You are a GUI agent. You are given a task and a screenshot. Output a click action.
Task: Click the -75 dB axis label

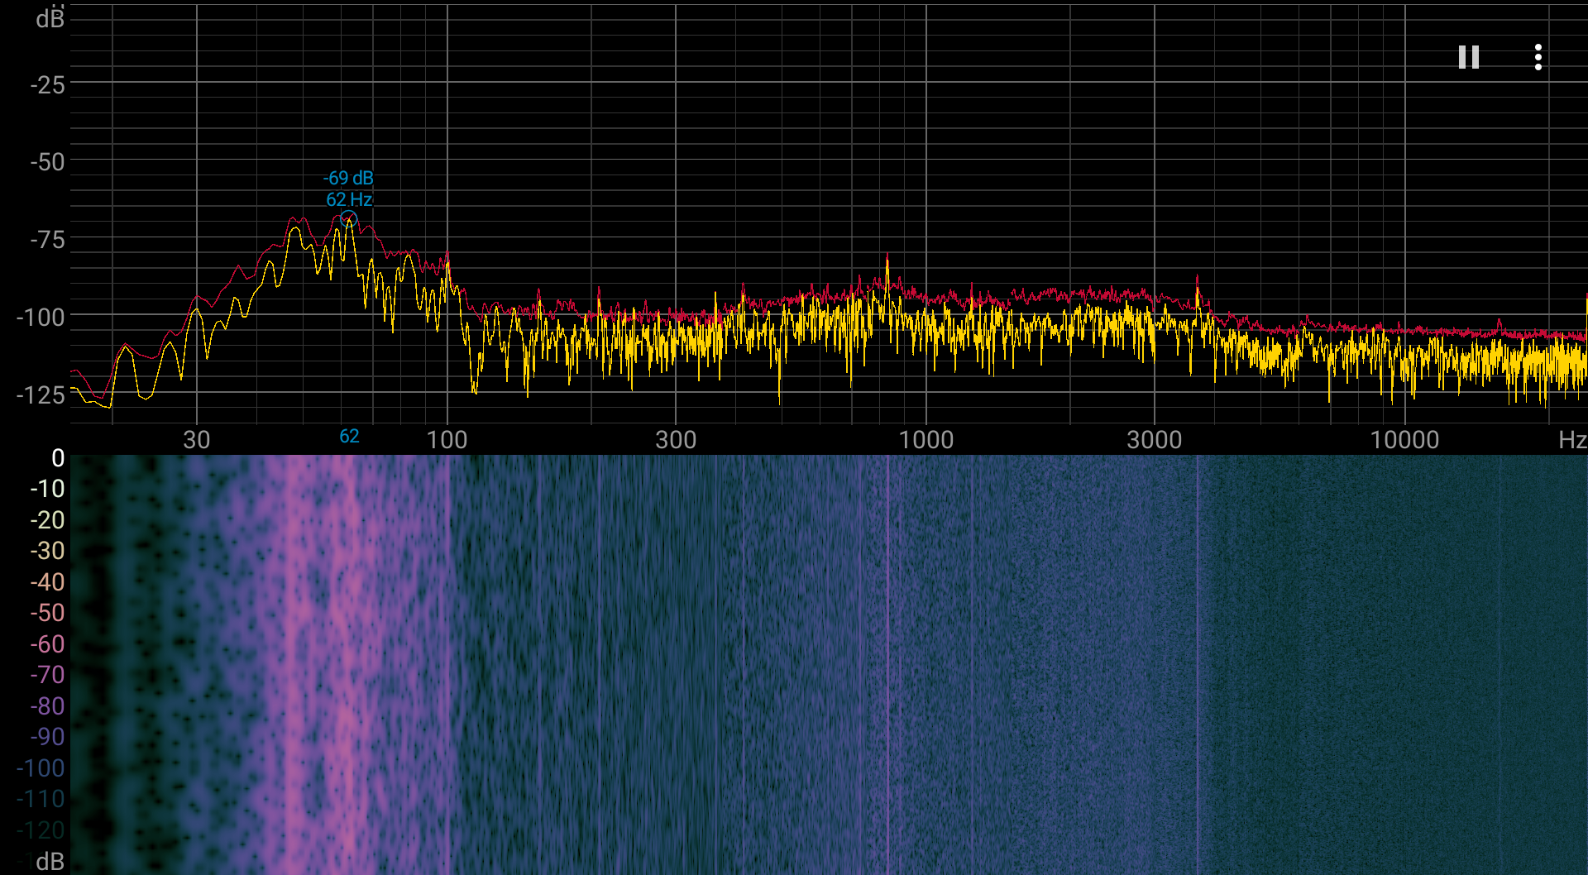47,240
